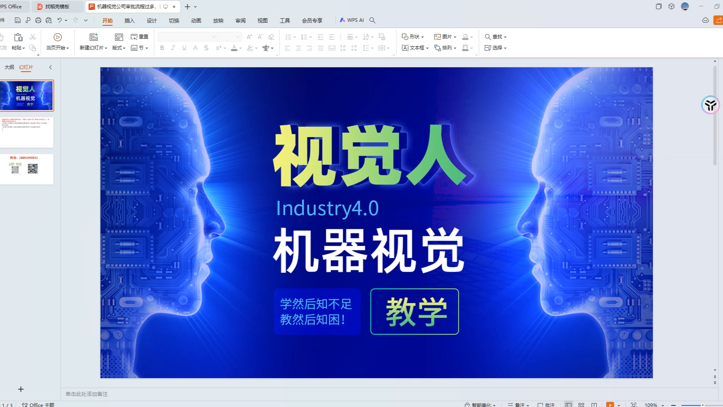Switch to slide sorter grid view

[581, 405]
